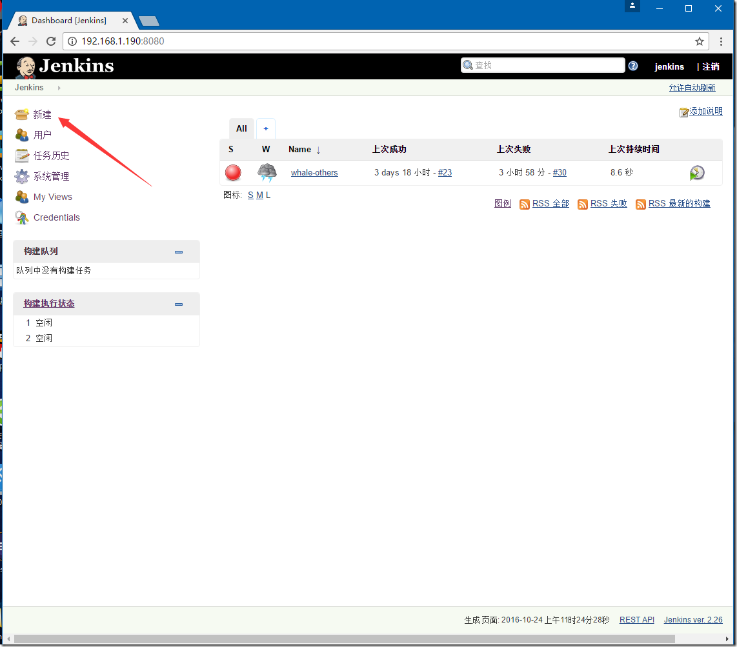The width and height of the screenshot is (737, 647).
Task: Sort by the 上次失败 column header
Action: (x=514, y=150)
